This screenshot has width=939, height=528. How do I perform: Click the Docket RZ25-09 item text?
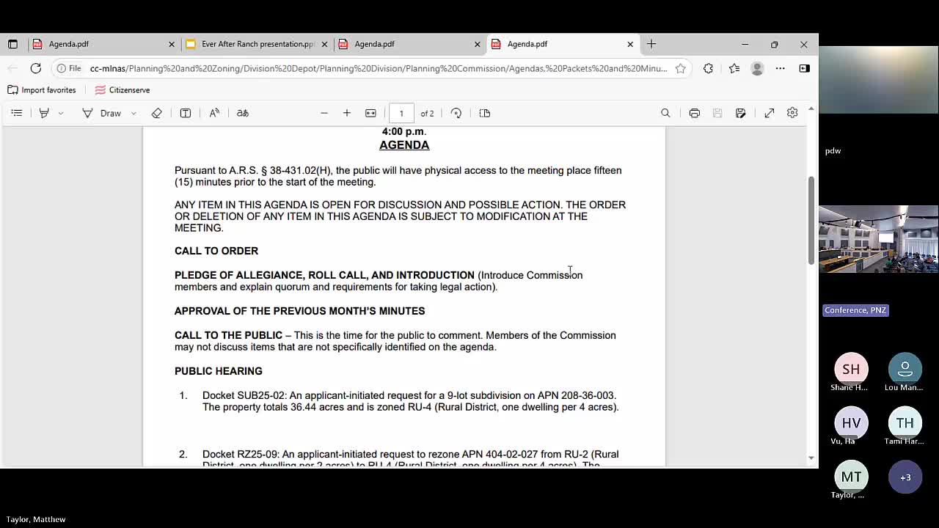click(x=411, y=459)
